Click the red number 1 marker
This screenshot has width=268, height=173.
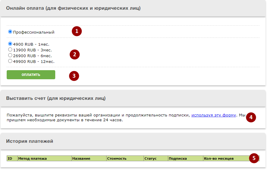[77, 31]
